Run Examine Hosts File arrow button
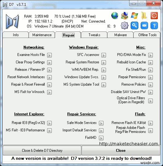Image resolution: width=163 pixels, height=166 pixels. click(x=49, y=55)
